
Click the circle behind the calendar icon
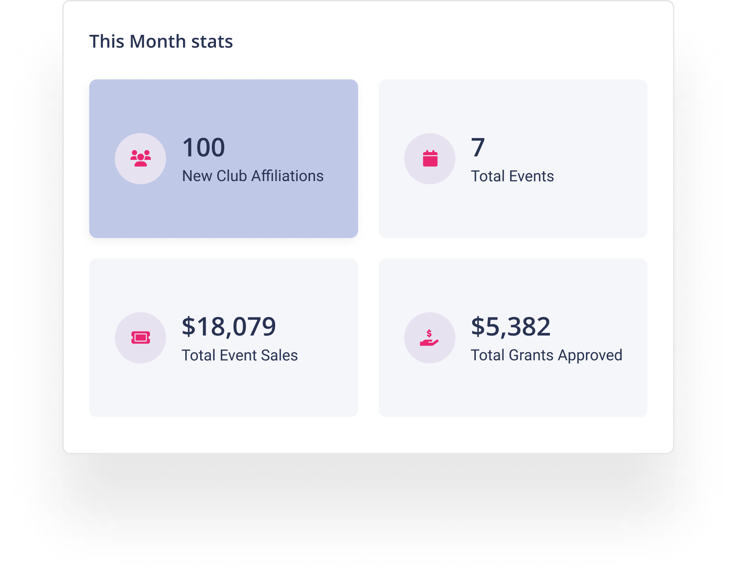coord(430,158)
